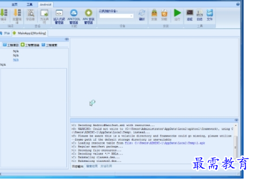This screenshot has width=253, height=179.
Task: Click the blue N/A link
Action: point(16,60)
